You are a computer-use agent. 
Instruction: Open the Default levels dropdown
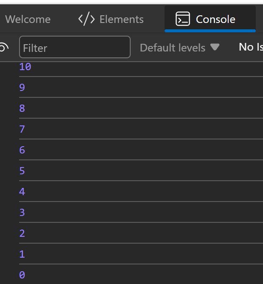point(173,48)
